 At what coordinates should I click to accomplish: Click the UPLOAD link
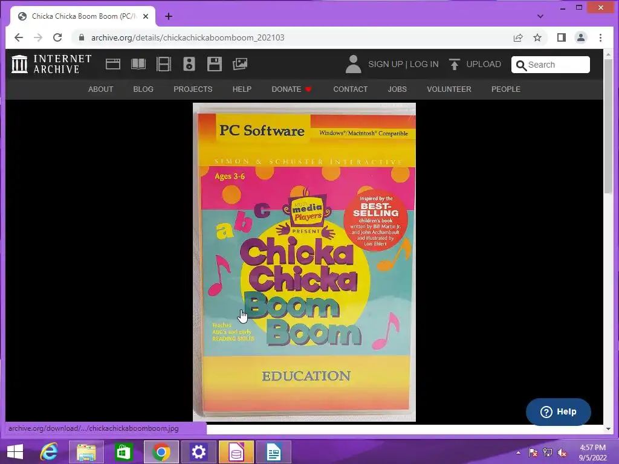click(484, 64)
